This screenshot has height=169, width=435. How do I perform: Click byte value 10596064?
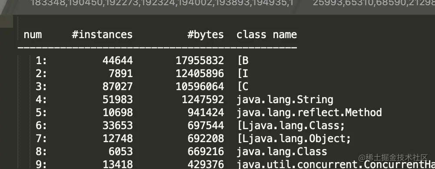[200, 86]
